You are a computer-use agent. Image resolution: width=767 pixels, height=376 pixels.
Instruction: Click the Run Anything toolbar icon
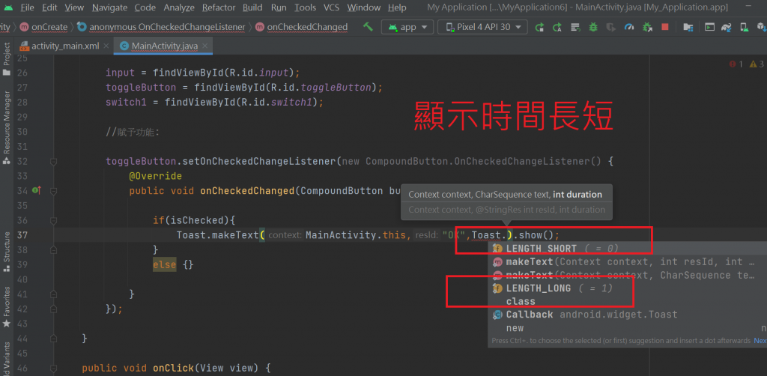tap(709, 27)
